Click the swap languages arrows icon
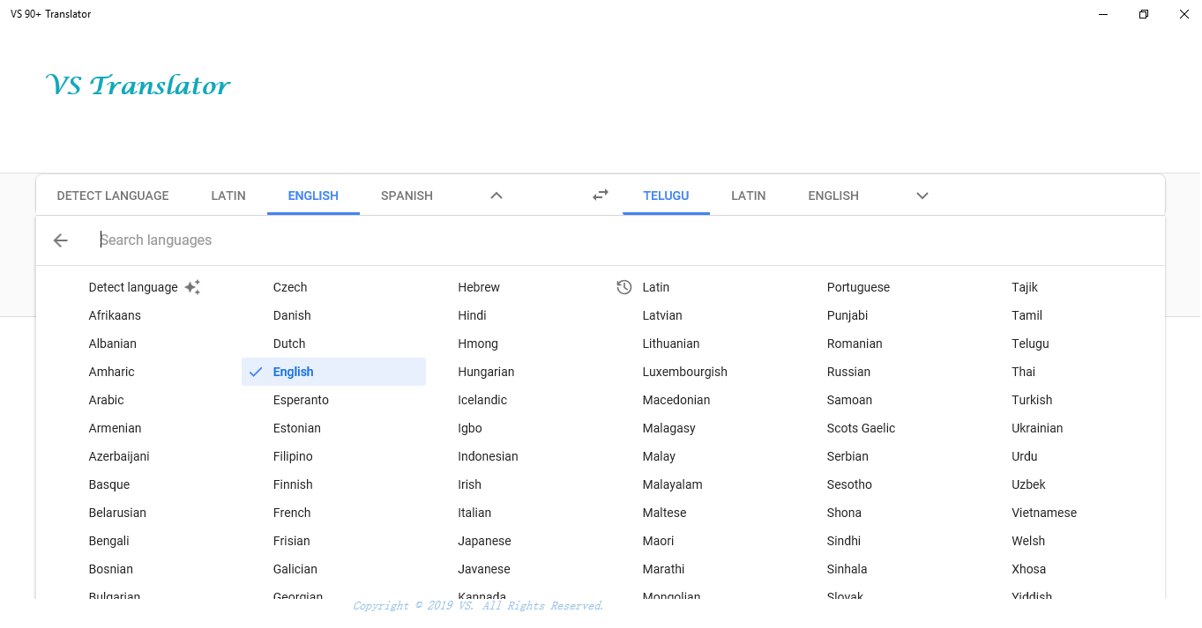The width and height of the screenshot is (1202, 628). (601, 196)
